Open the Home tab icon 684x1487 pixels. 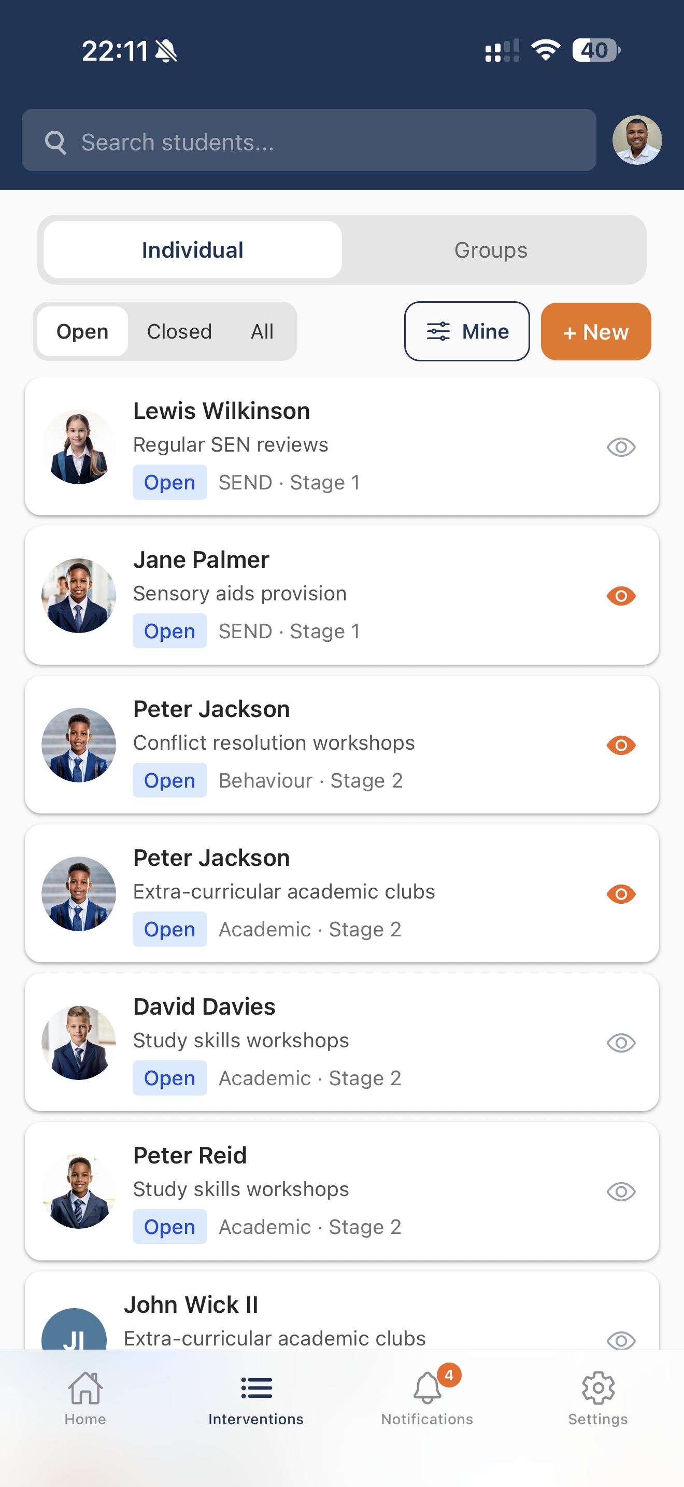point(85,1388)
